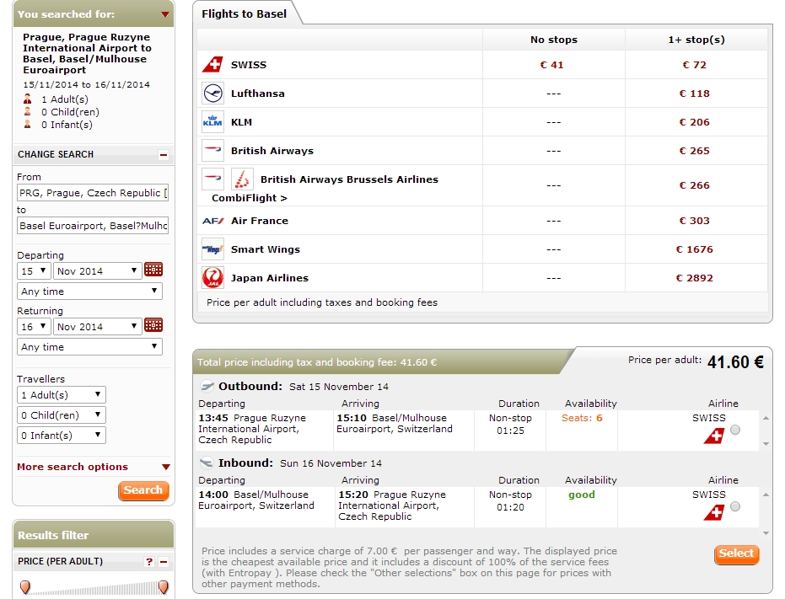Click Smart Wings price € 1676
This screenshot has height=599, width=785.
coord(695,249)
